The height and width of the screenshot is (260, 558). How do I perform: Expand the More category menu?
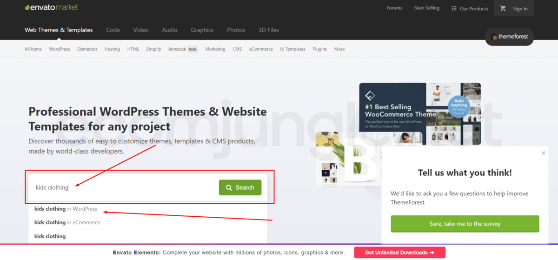click(339, 49)
